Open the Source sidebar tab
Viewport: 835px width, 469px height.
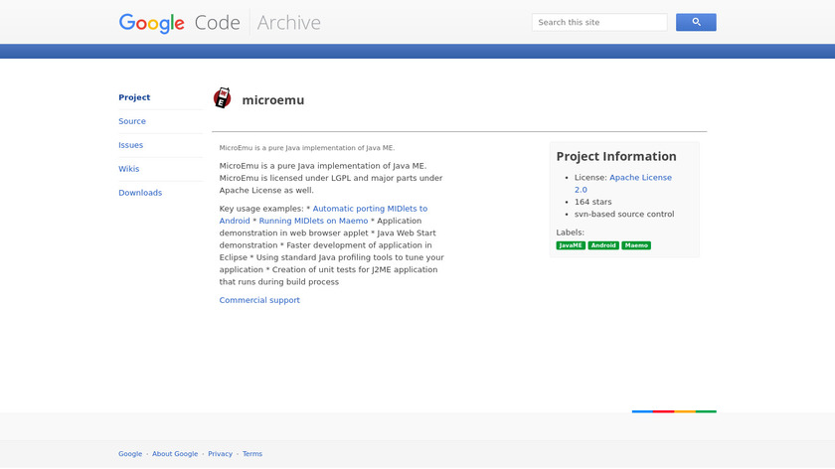click(132, 121)
